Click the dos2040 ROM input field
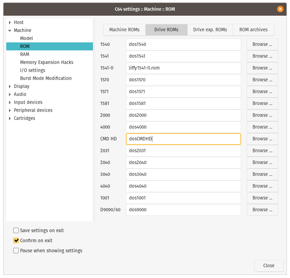Screen dimensions: 290x278 [x=184, y=163]
